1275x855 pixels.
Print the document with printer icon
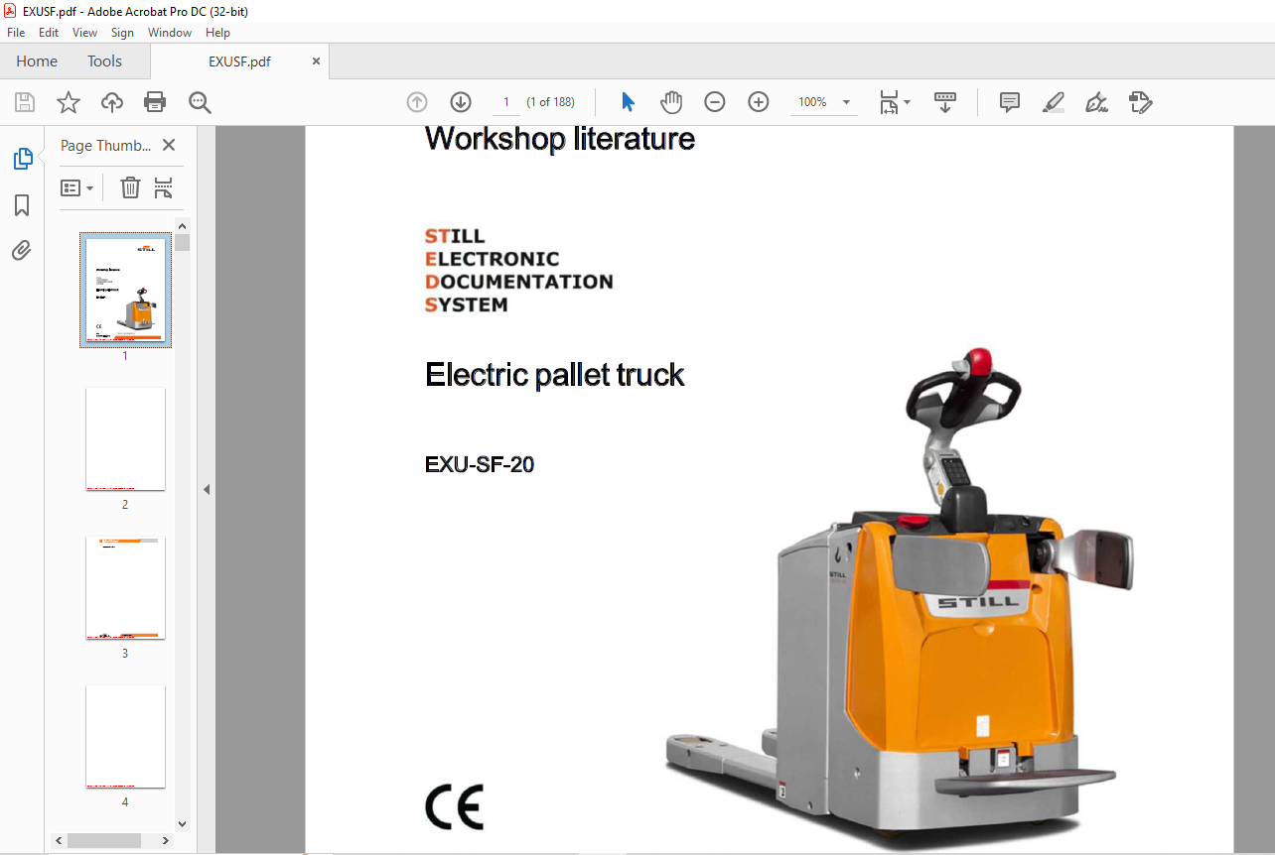[x=155, y=102]
